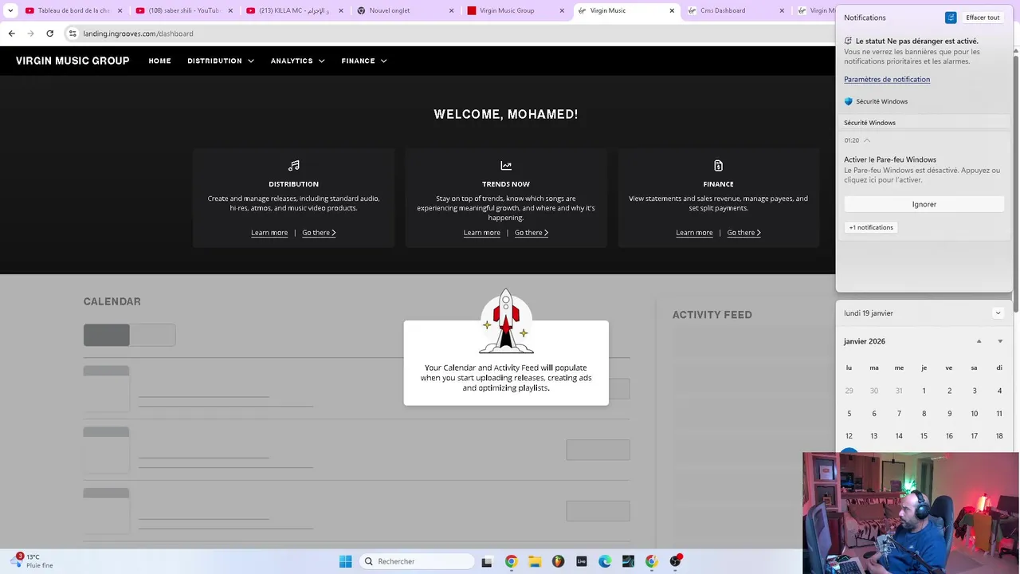Screen dimensions: 1020x574
Task: Select January 7 in the calendar
Action: (x=899, y=414)
